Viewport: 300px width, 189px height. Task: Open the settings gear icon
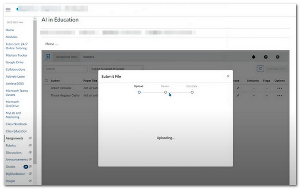(277, 57)
